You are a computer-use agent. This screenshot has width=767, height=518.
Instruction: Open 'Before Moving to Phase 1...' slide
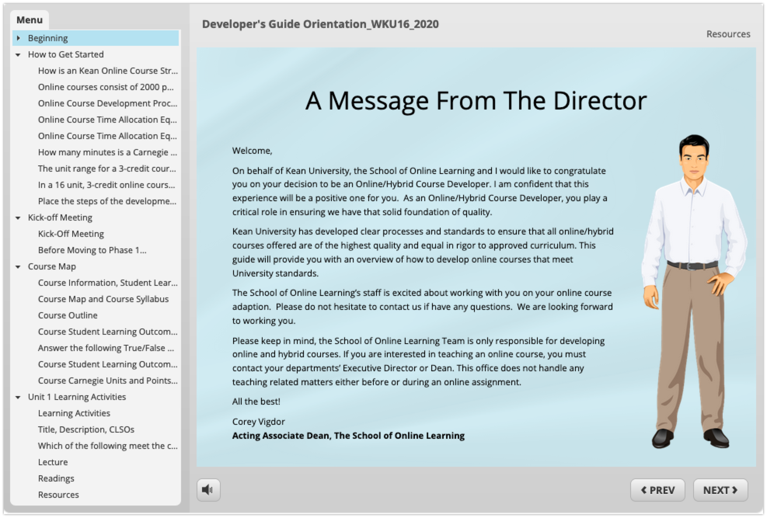tap(92, 250)
